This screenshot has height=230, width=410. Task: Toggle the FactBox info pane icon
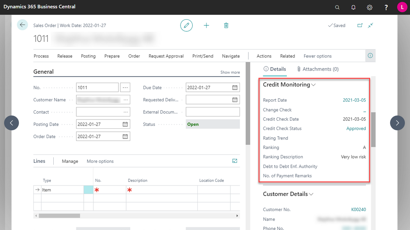tap(370, 56)
